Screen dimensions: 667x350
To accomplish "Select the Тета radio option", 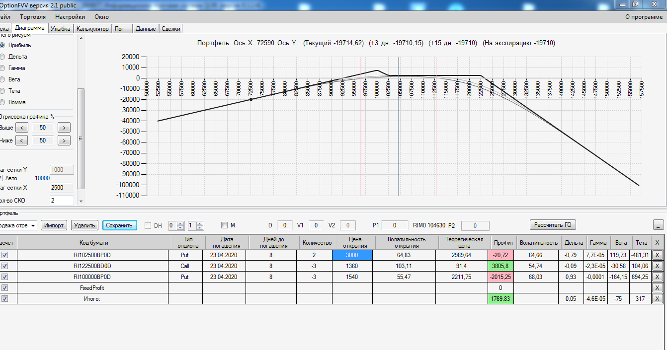I will pyautogui.click(x=3, y=91).
